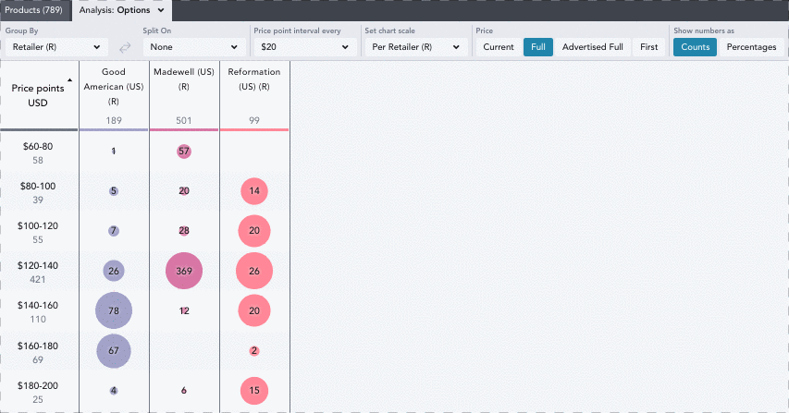The height and width of the screenshot is (413, 789).
Task: Click Reformation 20 bubble at $100-120
Action: point(254,231)
